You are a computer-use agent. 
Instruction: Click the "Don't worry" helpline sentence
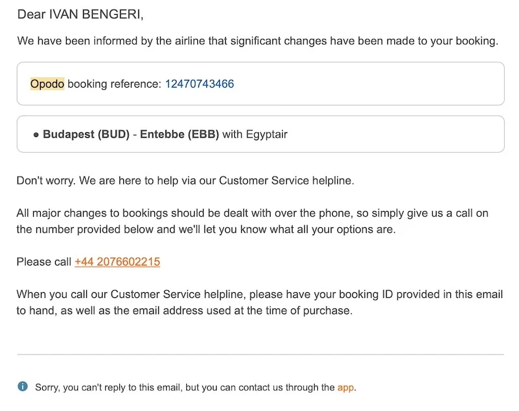(x=186, y=181)
